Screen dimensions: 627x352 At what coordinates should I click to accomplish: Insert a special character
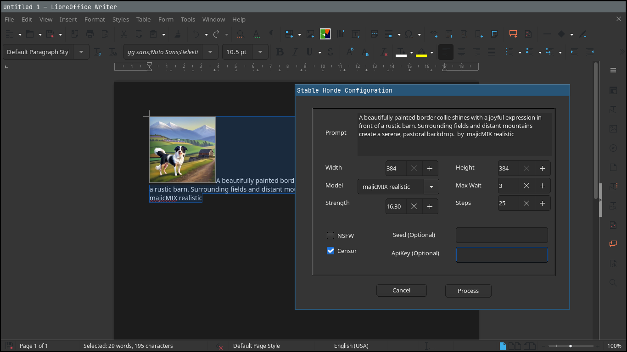pos(410,34)
